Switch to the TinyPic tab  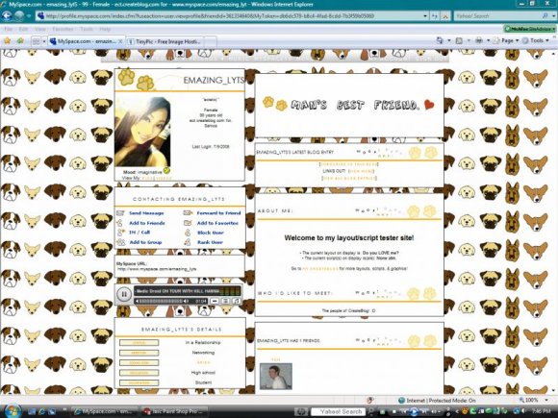[165, 41]
